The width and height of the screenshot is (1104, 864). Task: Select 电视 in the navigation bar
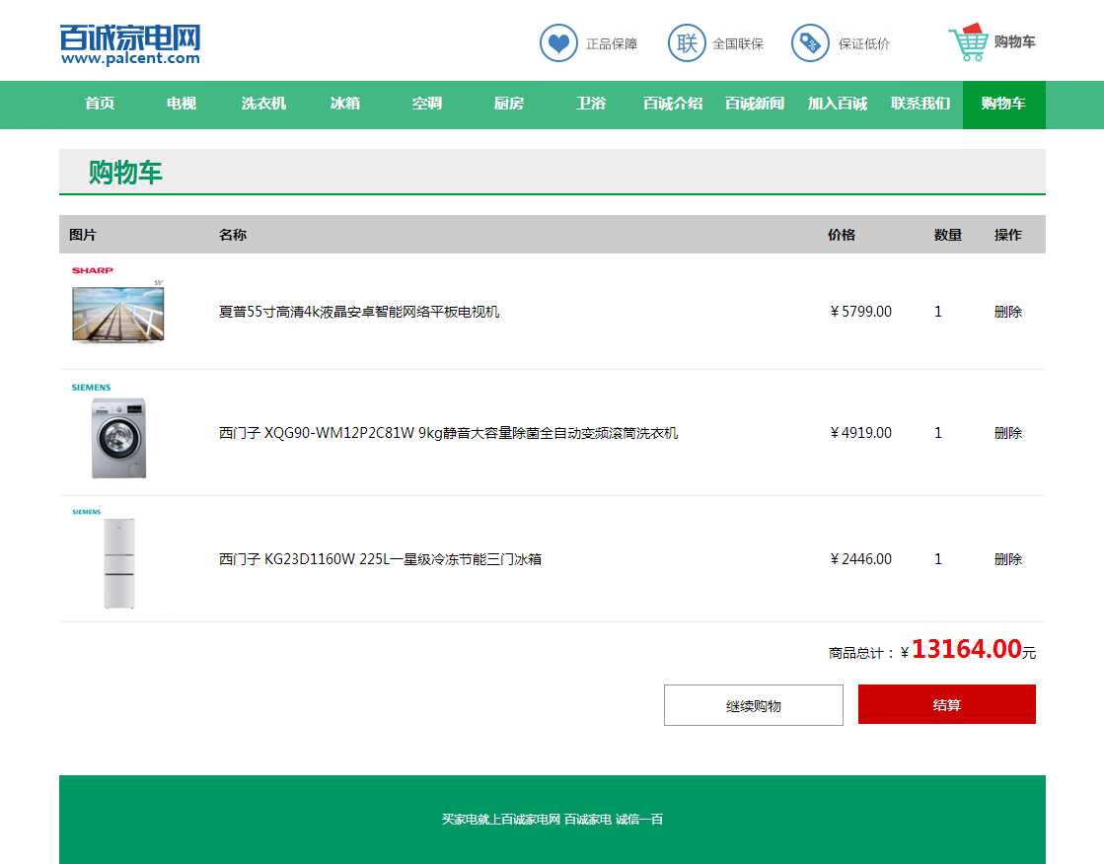(x=182, y=104)
